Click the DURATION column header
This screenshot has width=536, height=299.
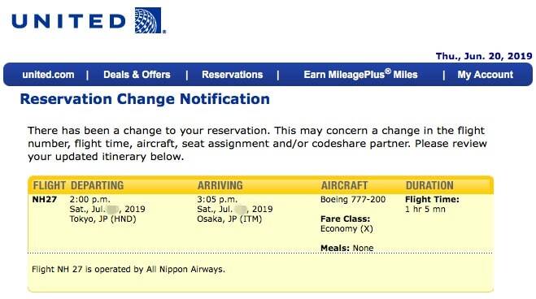coord(429,185)
